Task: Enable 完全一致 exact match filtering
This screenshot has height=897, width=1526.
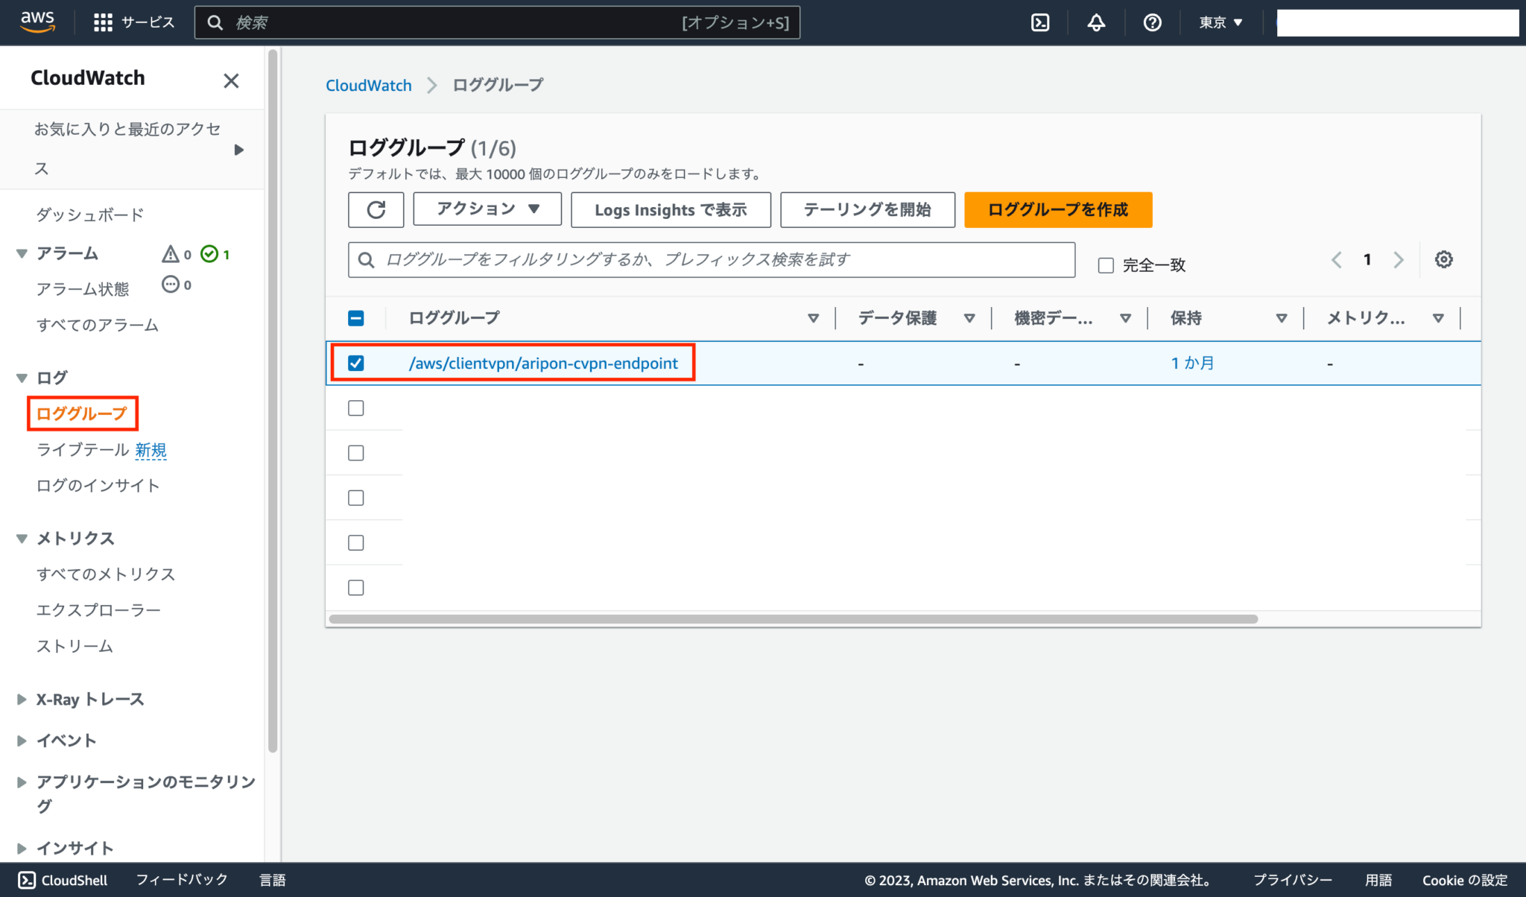Action: (1106, 264)
